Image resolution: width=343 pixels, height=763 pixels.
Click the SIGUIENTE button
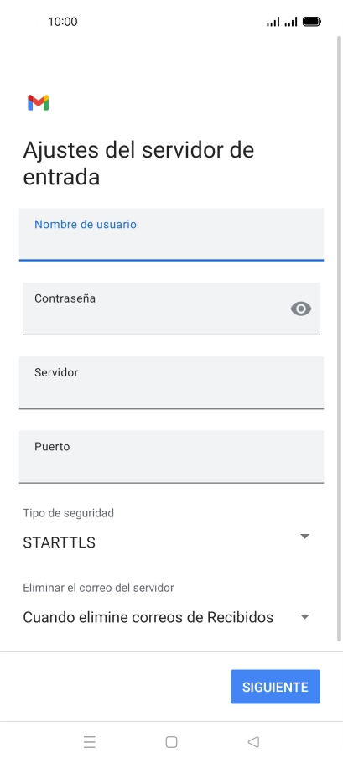(275, 687)
